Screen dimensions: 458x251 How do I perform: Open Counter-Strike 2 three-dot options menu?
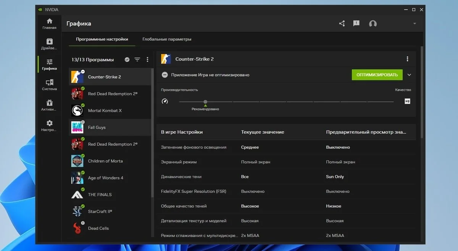[408, 59]
